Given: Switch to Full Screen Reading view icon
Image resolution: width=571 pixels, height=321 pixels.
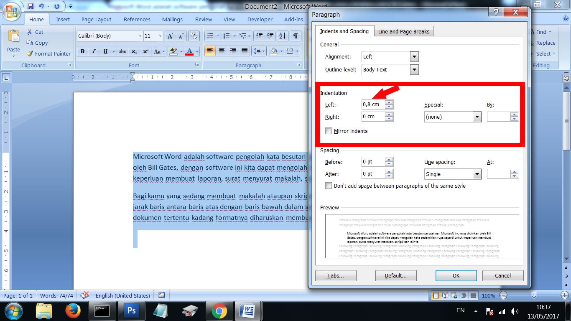Looking at the screenshot, I should (x=445, y=296).
